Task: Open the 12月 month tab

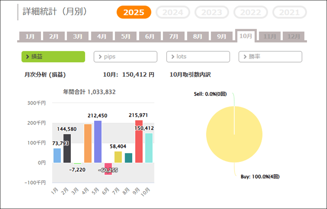Action: click(294, 36)
